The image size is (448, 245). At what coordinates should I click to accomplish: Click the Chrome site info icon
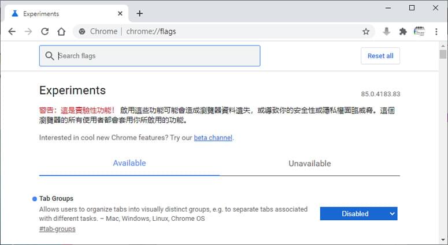[82, 31]
